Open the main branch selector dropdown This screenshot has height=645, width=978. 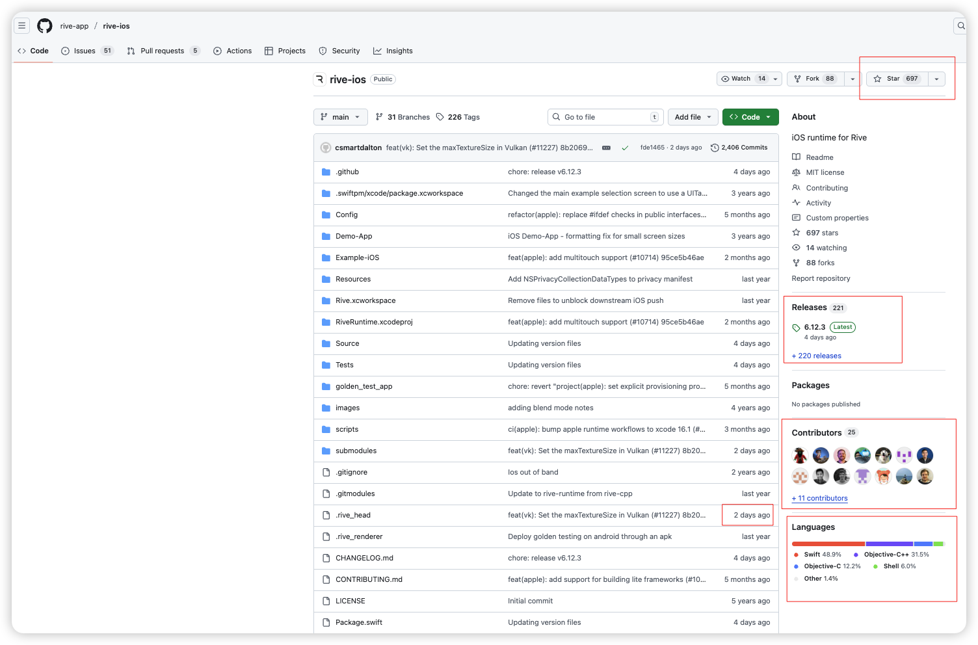[x=341, y=117]
